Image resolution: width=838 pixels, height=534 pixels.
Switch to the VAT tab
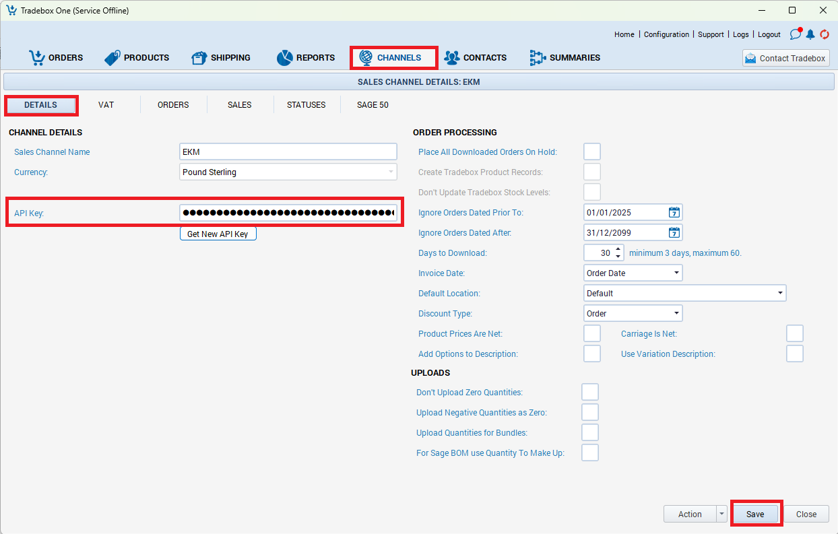click(x=106, y=105)
